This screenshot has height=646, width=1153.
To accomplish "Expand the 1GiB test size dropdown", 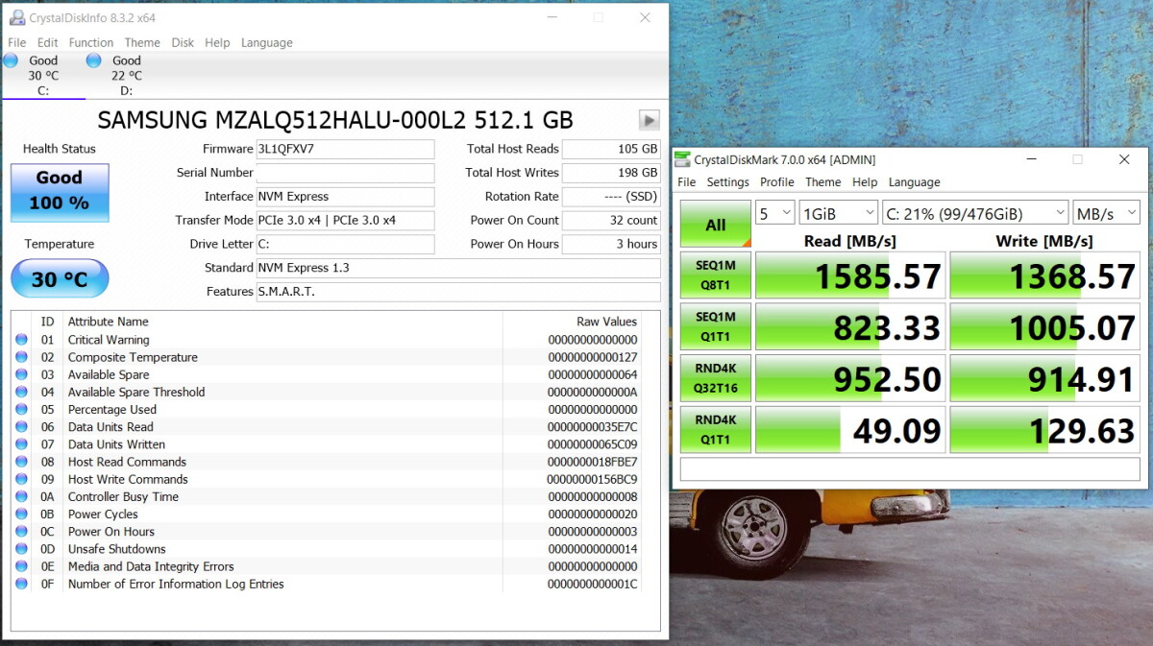I will [x=839, y=213].
